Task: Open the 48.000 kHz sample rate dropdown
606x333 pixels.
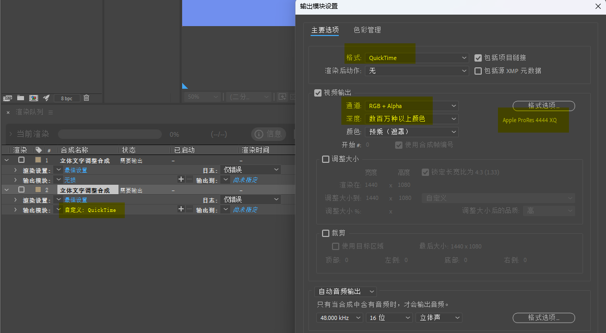Action: 340,317
